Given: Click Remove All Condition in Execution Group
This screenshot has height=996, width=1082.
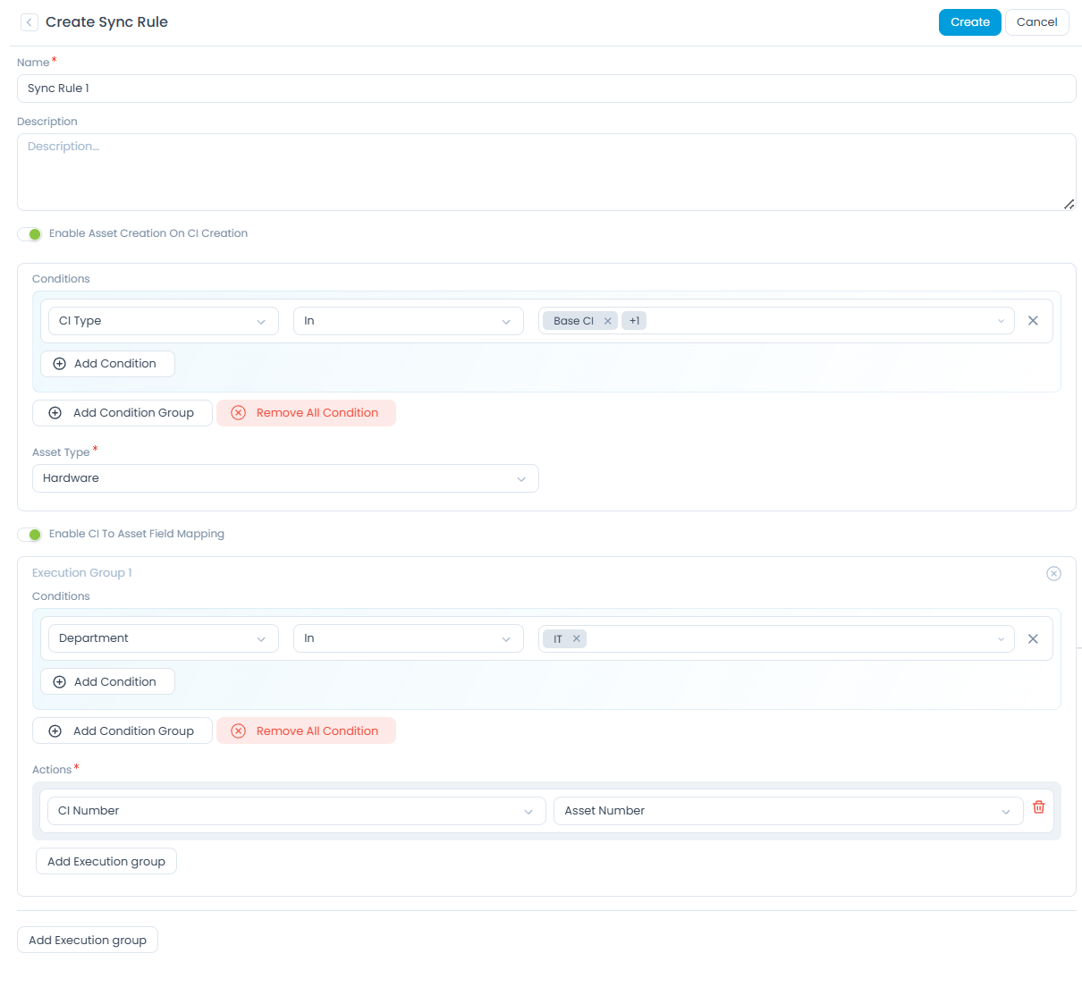Looking at the screenshot, I should point(306,730).
